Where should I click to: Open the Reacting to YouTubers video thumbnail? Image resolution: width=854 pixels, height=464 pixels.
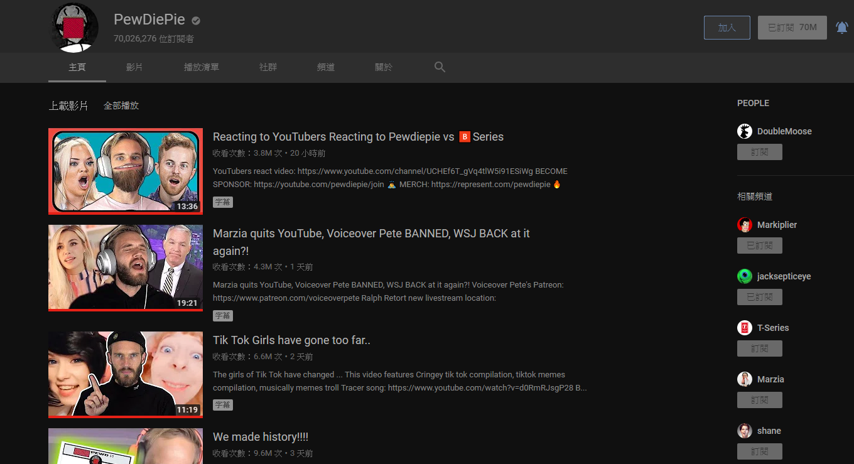coord(126,171)
